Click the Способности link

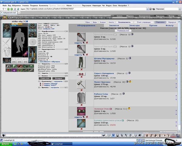click(x=45, y=61)
